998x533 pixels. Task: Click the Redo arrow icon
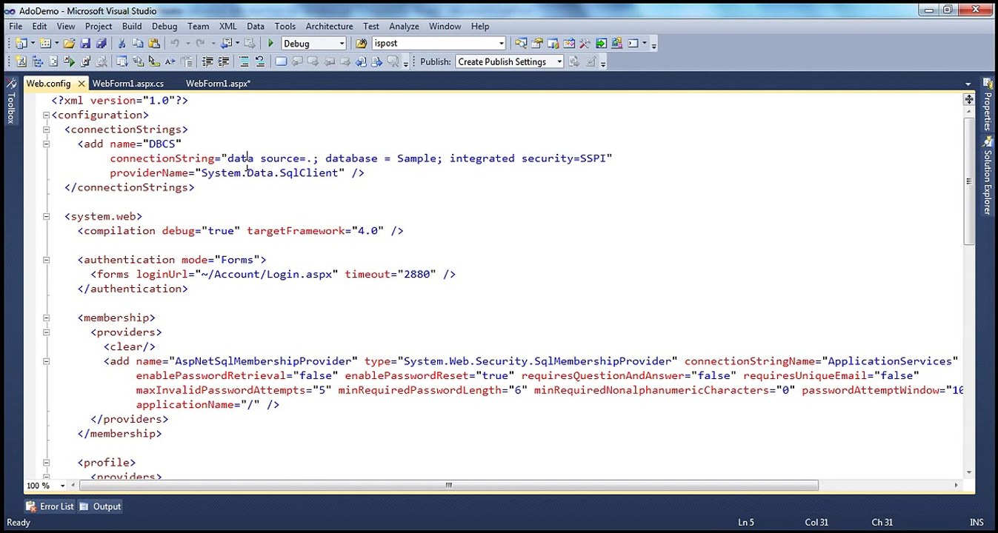(200, 43)
